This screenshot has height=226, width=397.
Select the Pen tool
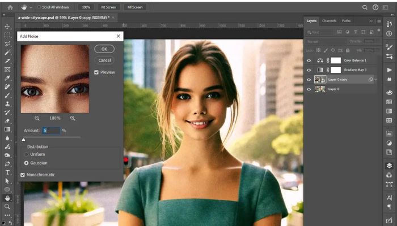[x=7, y=164]
